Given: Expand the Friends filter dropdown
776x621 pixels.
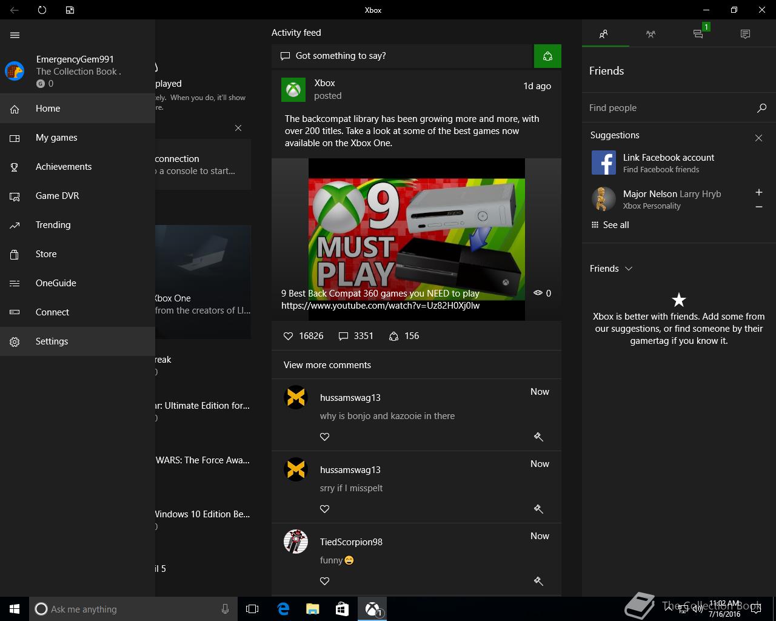Looking at the screenshot, I should coord(611,269).
